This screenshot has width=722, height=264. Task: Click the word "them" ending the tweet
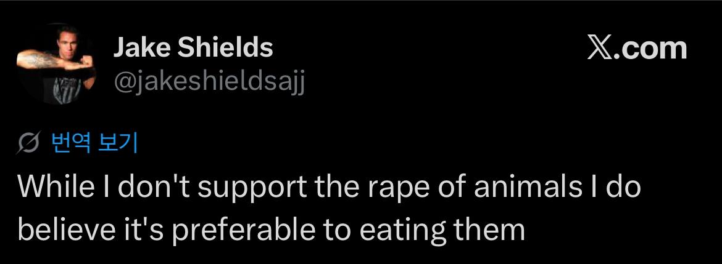pyautogui.click(x=489, y=228)
